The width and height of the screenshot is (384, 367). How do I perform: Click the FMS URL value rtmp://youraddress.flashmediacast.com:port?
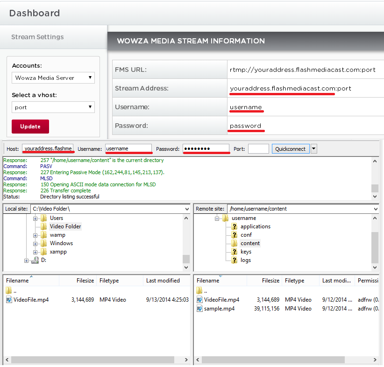(x=302, y=70)
